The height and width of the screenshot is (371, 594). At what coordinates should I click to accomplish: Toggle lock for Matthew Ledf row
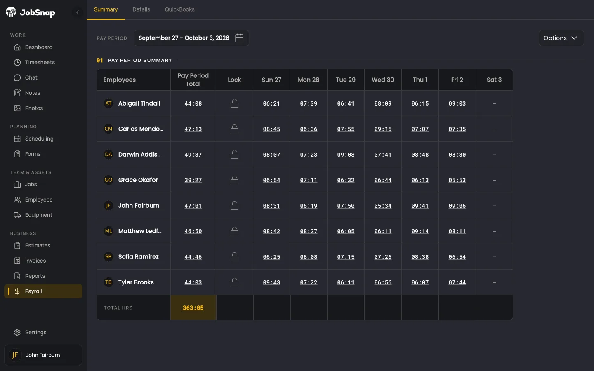coord(234,231)
